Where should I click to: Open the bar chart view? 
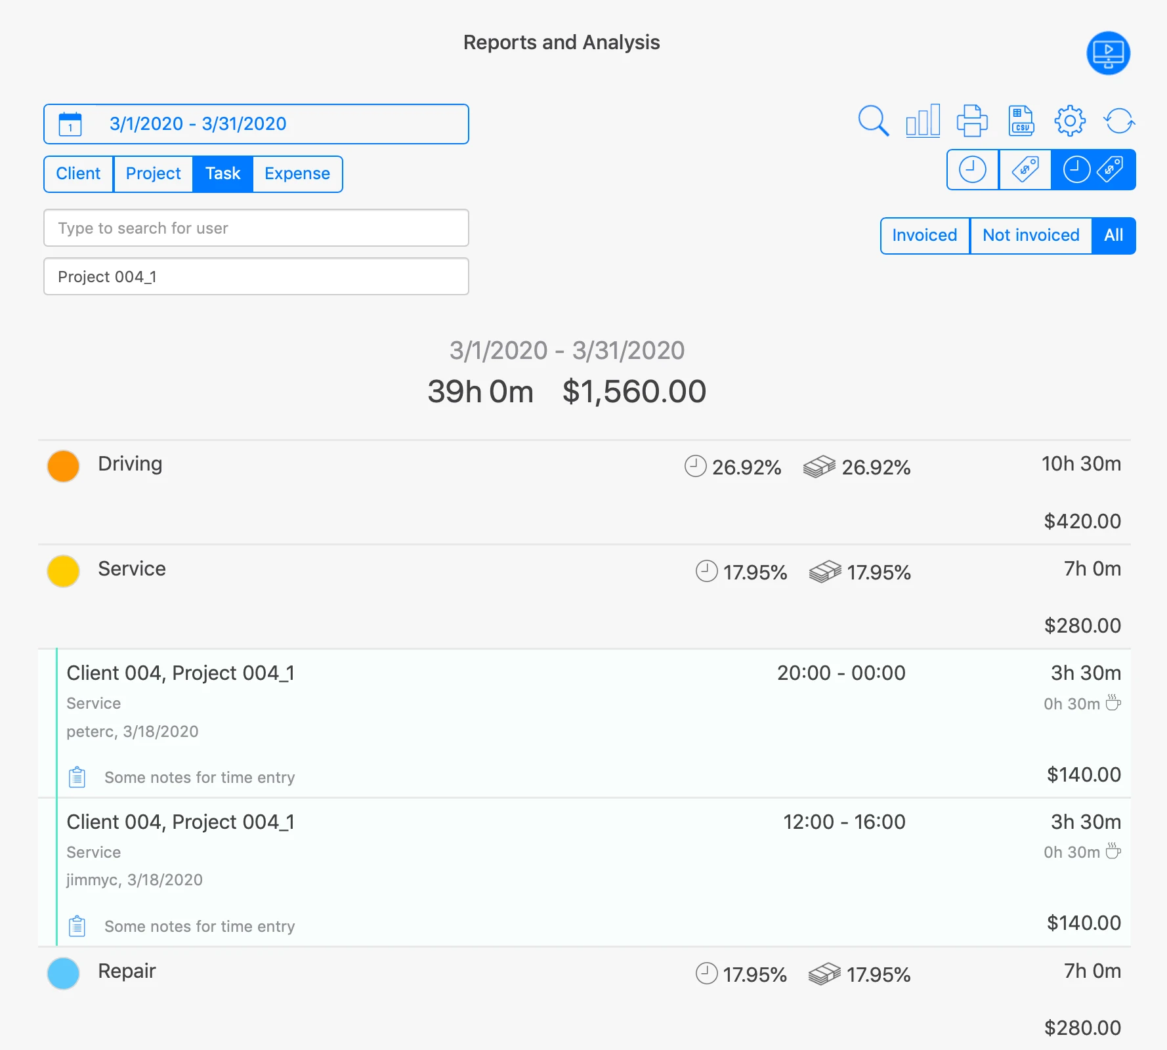tap(922, 121)
